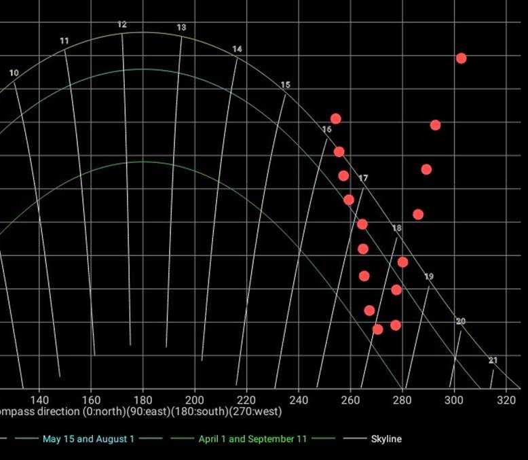The image size is (528, 460).
Task: Click the topmost red skyline dot
Action: (x=461, y=58)
